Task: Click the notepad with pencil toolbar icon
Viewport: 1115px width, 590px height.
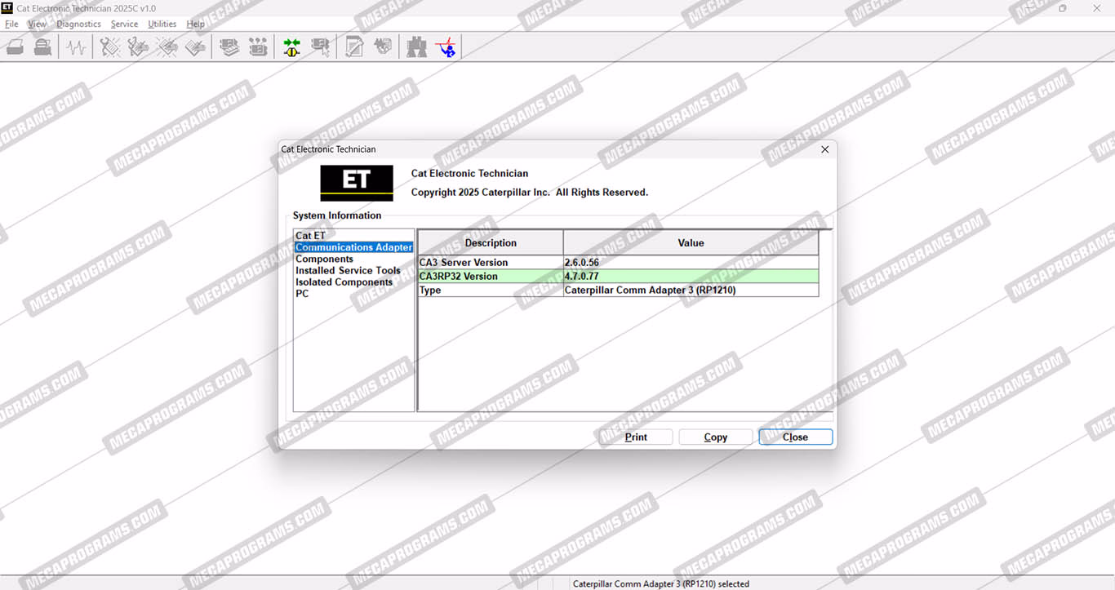Action: click(354, 47)
